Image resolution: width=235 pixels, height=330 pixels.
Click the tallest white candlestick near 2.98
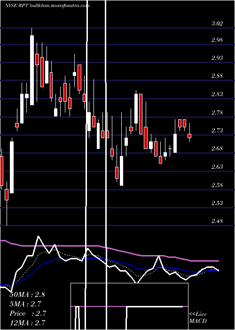32,70
